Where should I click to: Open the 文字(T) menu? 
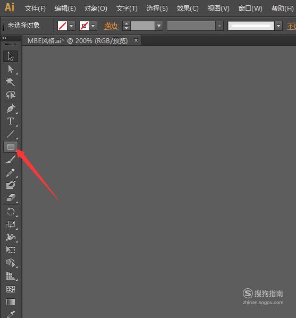tap(126, 9)
